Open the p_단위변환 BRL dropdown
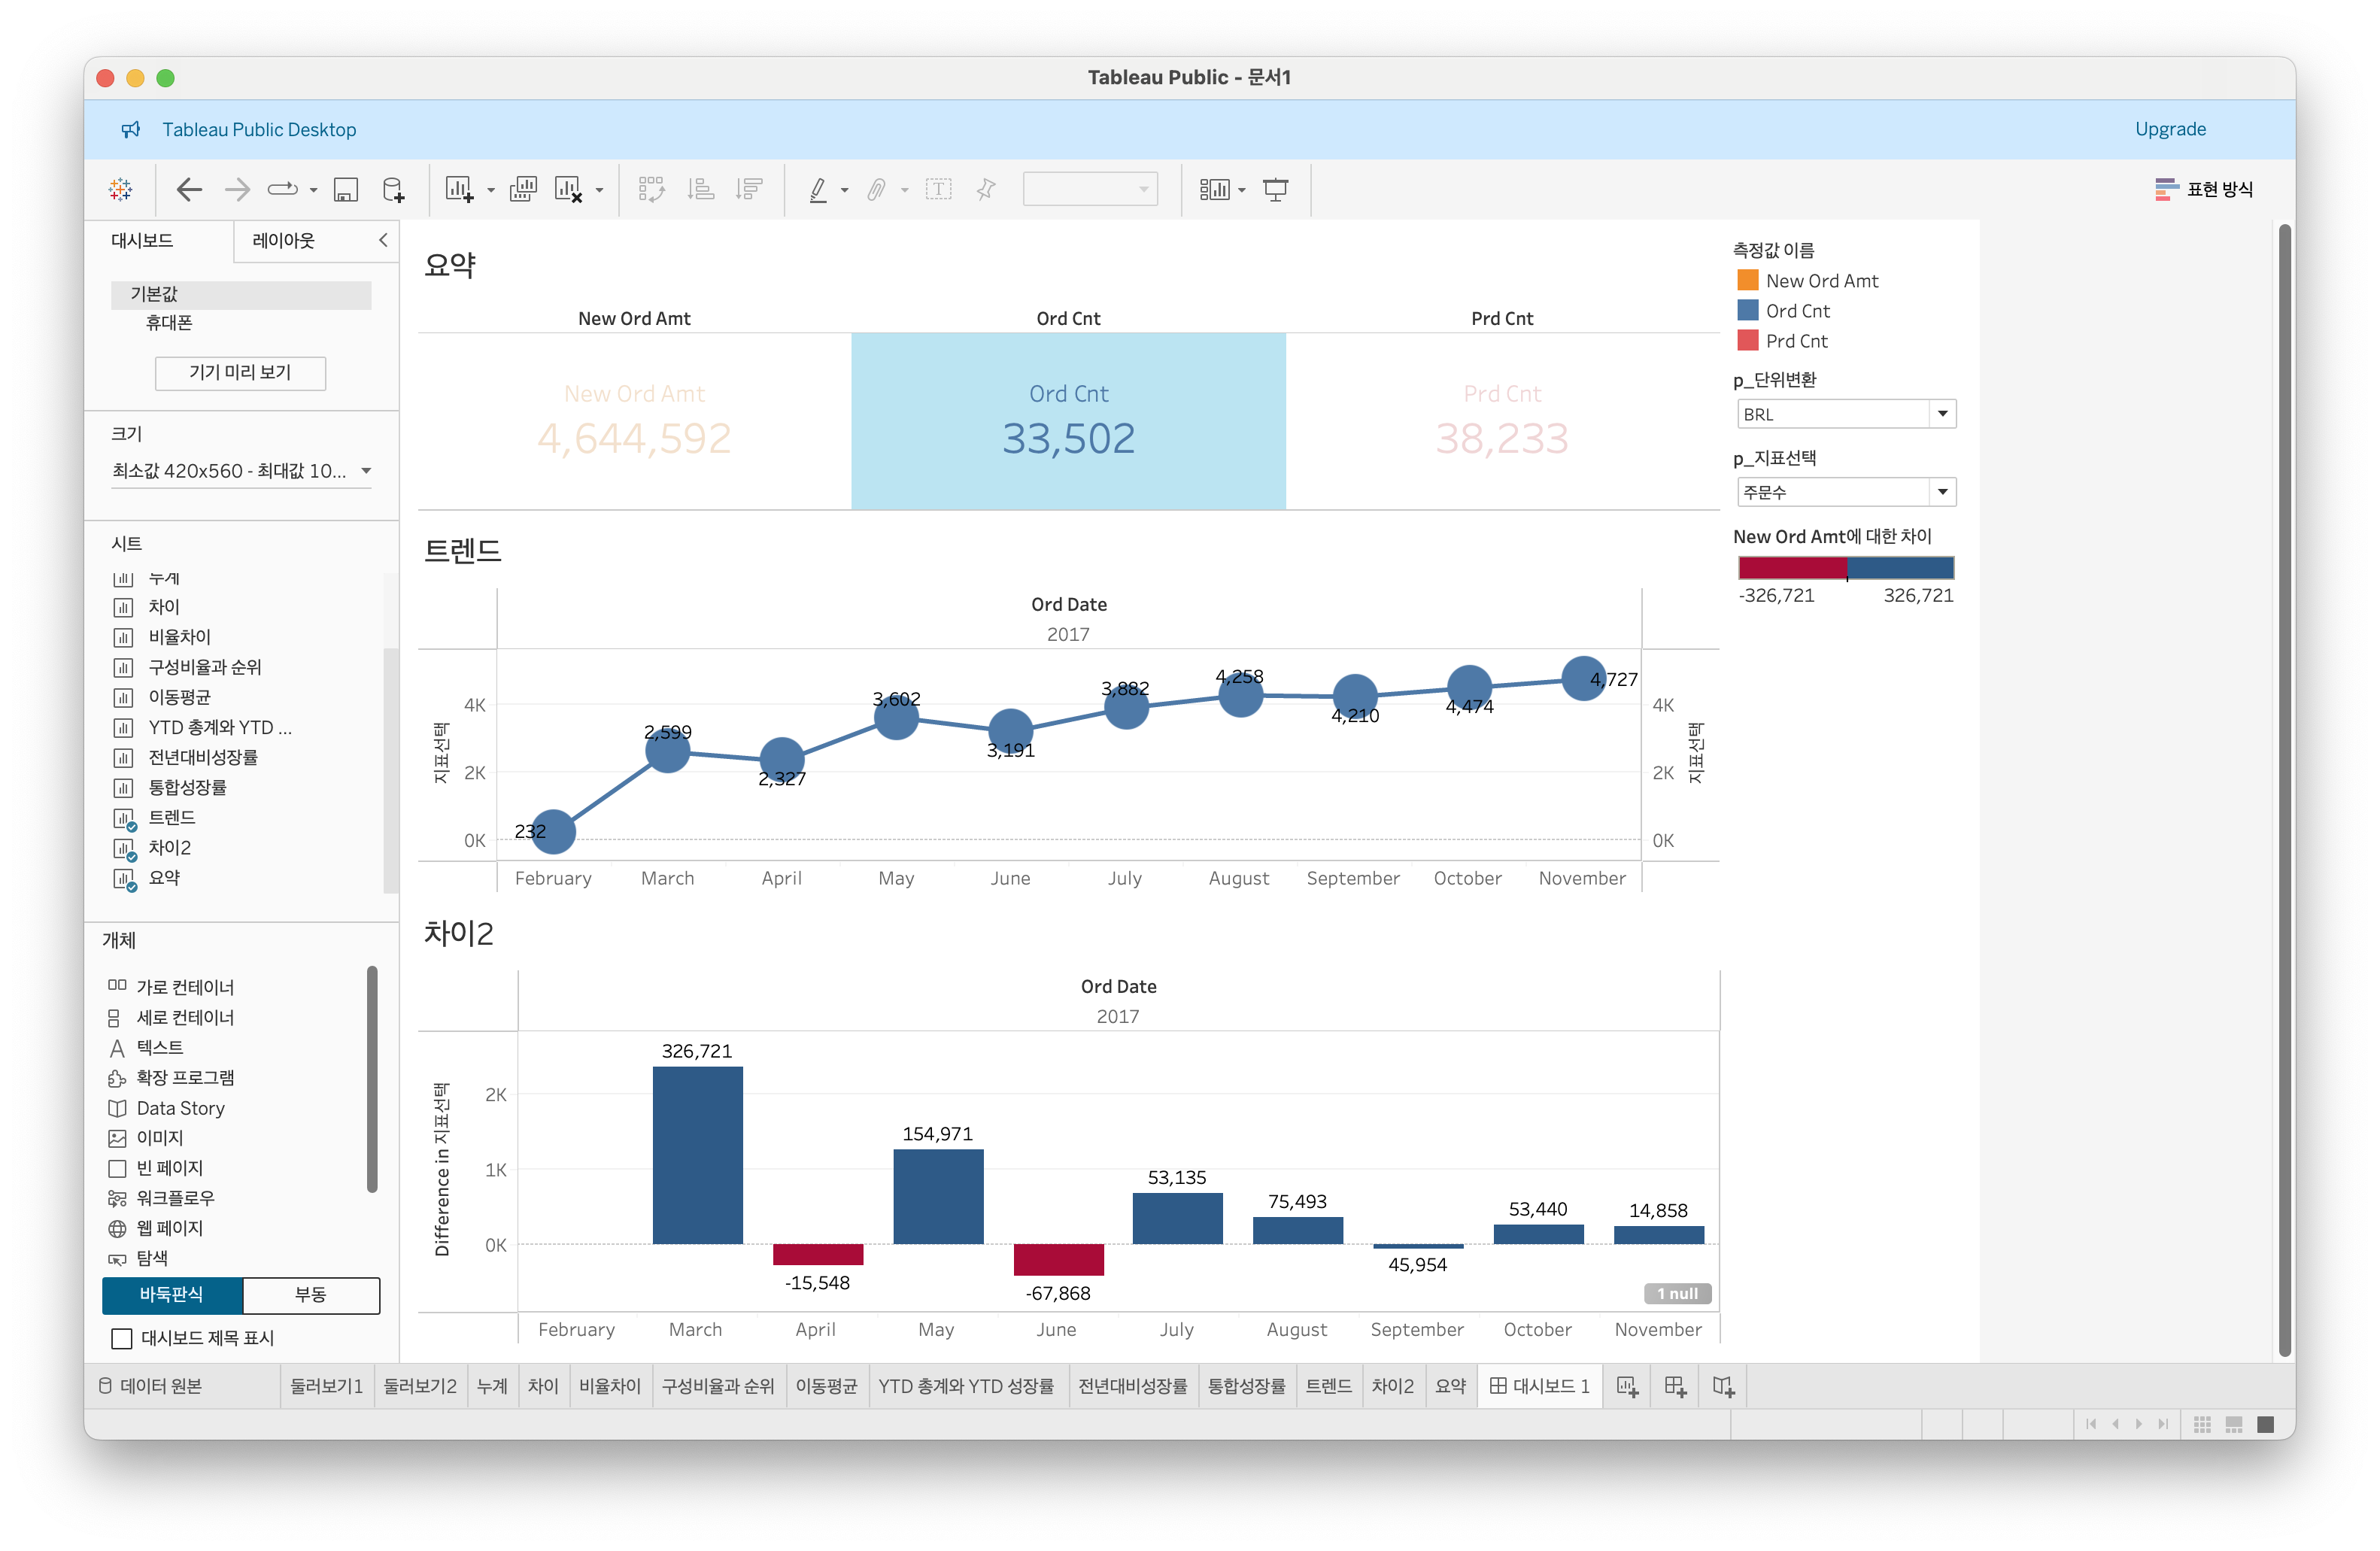Viewport: 2380px width, 1551px height. pyautogui.click(x=1942, y=414)
